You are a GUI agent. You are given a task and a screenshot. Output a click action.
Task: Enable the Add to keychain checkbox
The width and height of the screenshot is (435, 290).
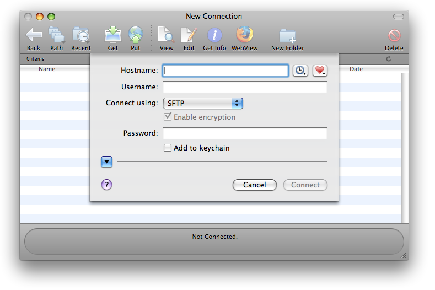point(168,148)
